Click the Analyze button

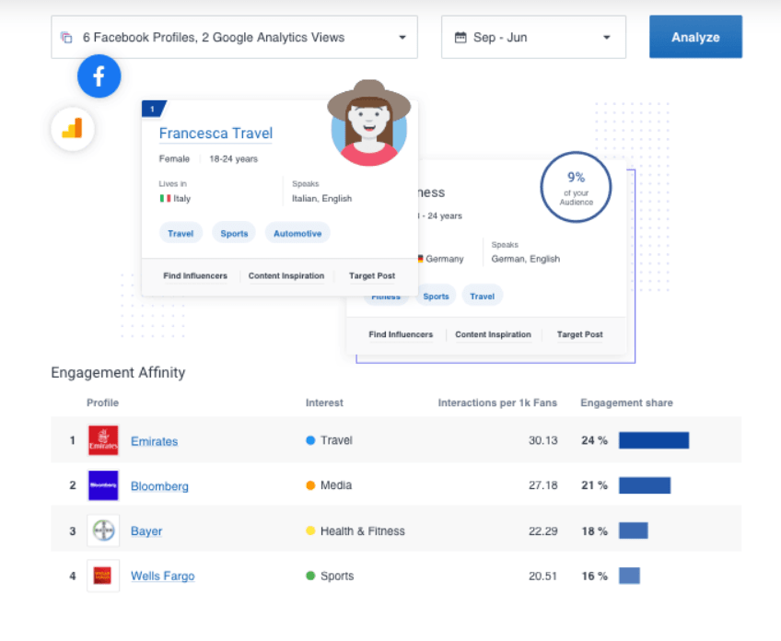click(x=695, y=37)
